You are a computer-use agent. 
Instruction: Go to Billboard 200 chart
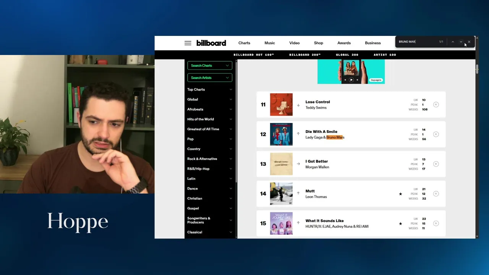[x=305, y=55]
